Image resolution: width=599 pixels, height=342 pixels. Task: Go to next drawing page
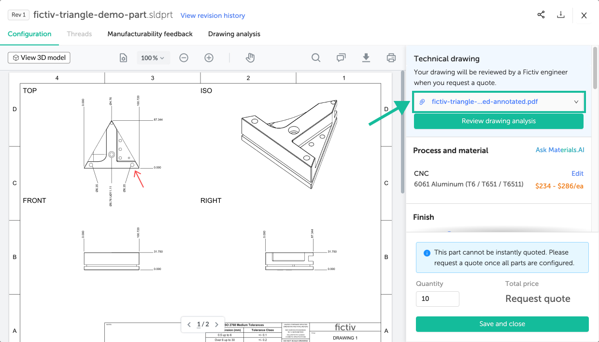pyautogui.click(x=217, y=325)
